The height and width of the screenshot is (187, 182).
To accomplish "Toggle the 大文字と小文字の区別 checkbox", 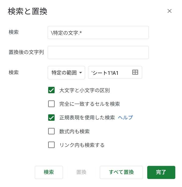I will tap(51, 90).
